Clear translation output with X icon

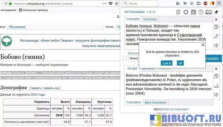coord(216,68)
